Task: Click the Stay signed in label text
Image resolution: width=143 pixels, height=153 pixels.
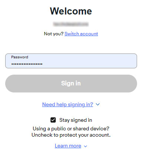Action: point(76,120)
